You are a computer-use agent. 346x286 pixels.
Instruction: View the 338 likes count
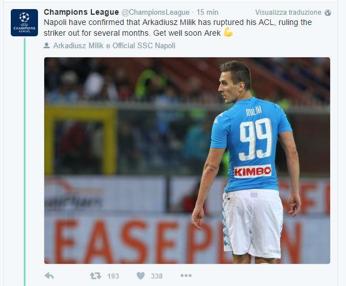pos(157,276)
